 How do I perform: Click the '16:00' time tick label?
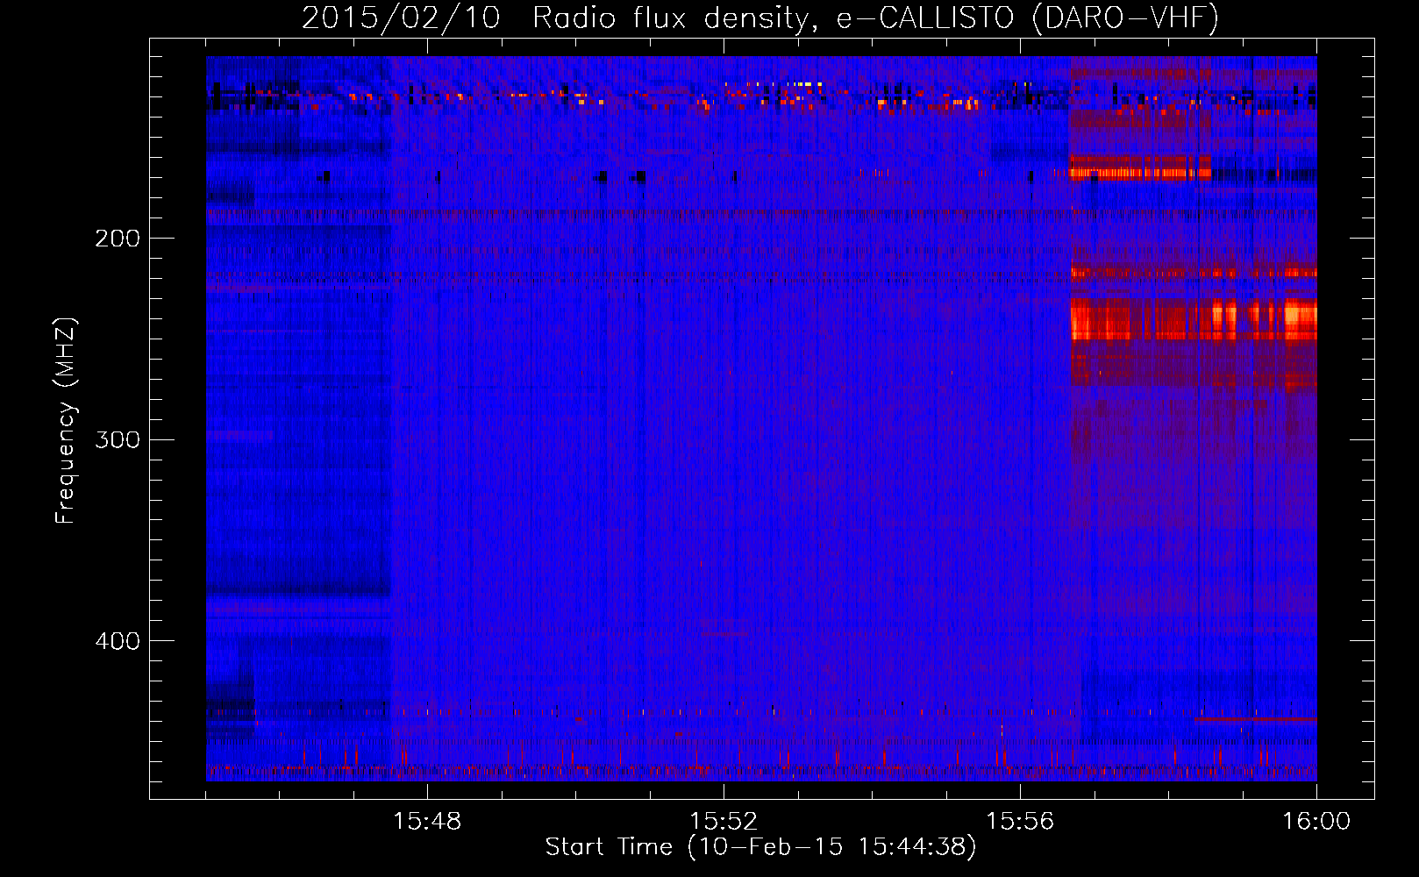click(x=1316, y=822)
